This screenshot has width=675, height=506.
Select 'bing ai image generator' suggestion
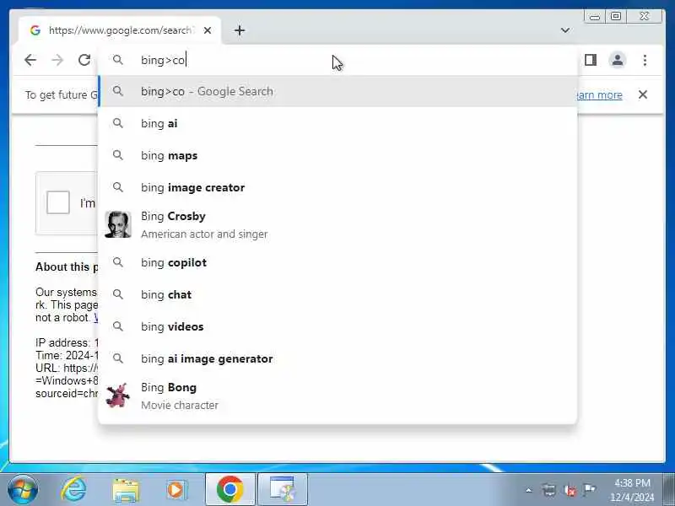(x=338, y=359)
